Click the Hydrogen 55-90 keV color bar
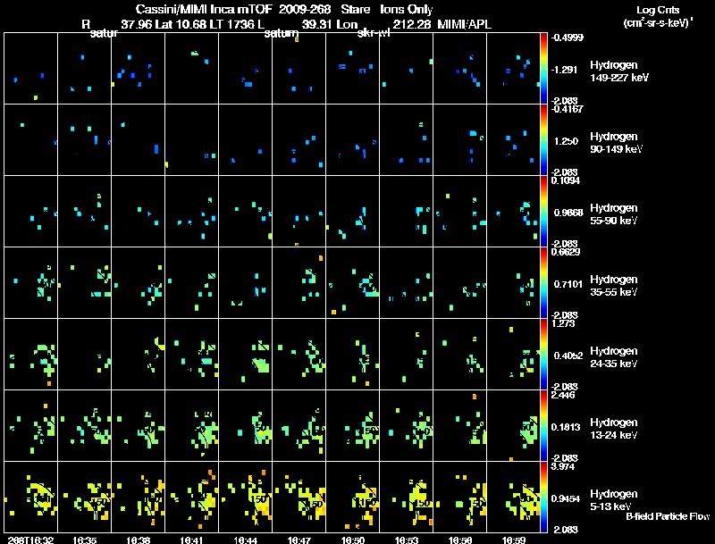Viewport: 715px width, 544px height. [x=543, y=212]
